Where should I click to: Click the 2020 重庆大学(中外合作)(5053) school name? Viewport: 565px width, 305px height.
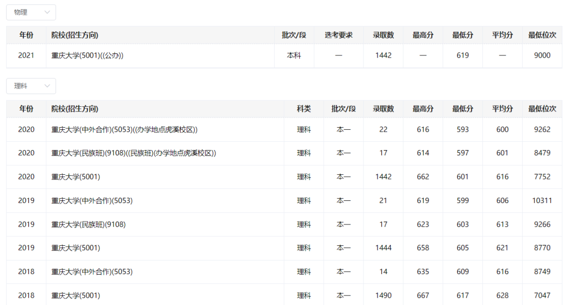tap(124, 129)
